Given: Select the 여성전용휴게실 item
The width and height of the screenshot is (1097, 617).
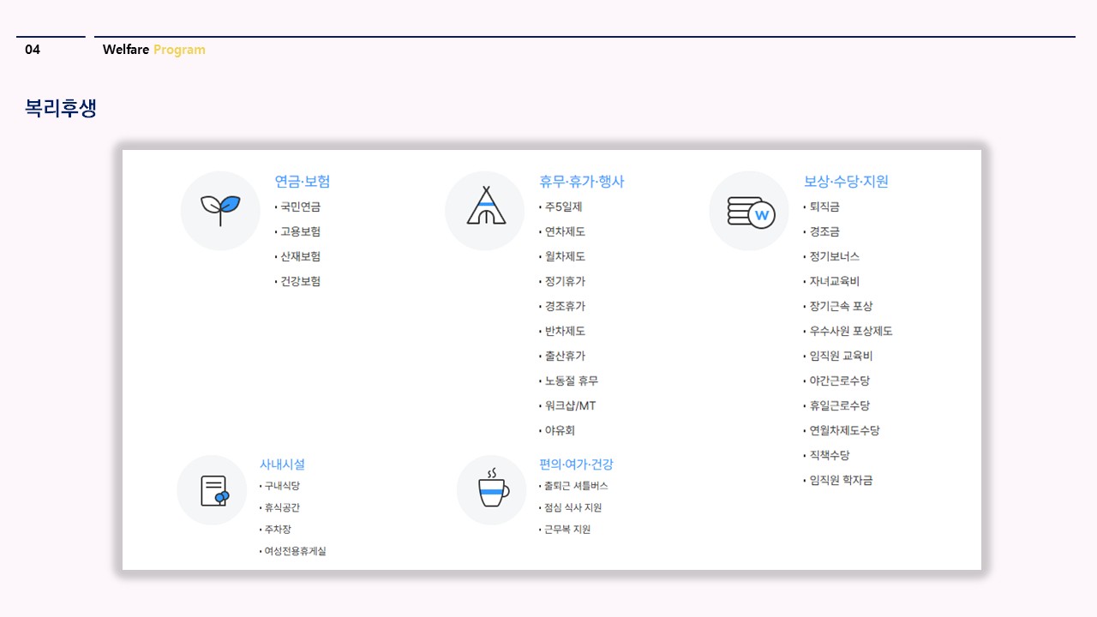Looking at the screenshot, I should point(295,551).
